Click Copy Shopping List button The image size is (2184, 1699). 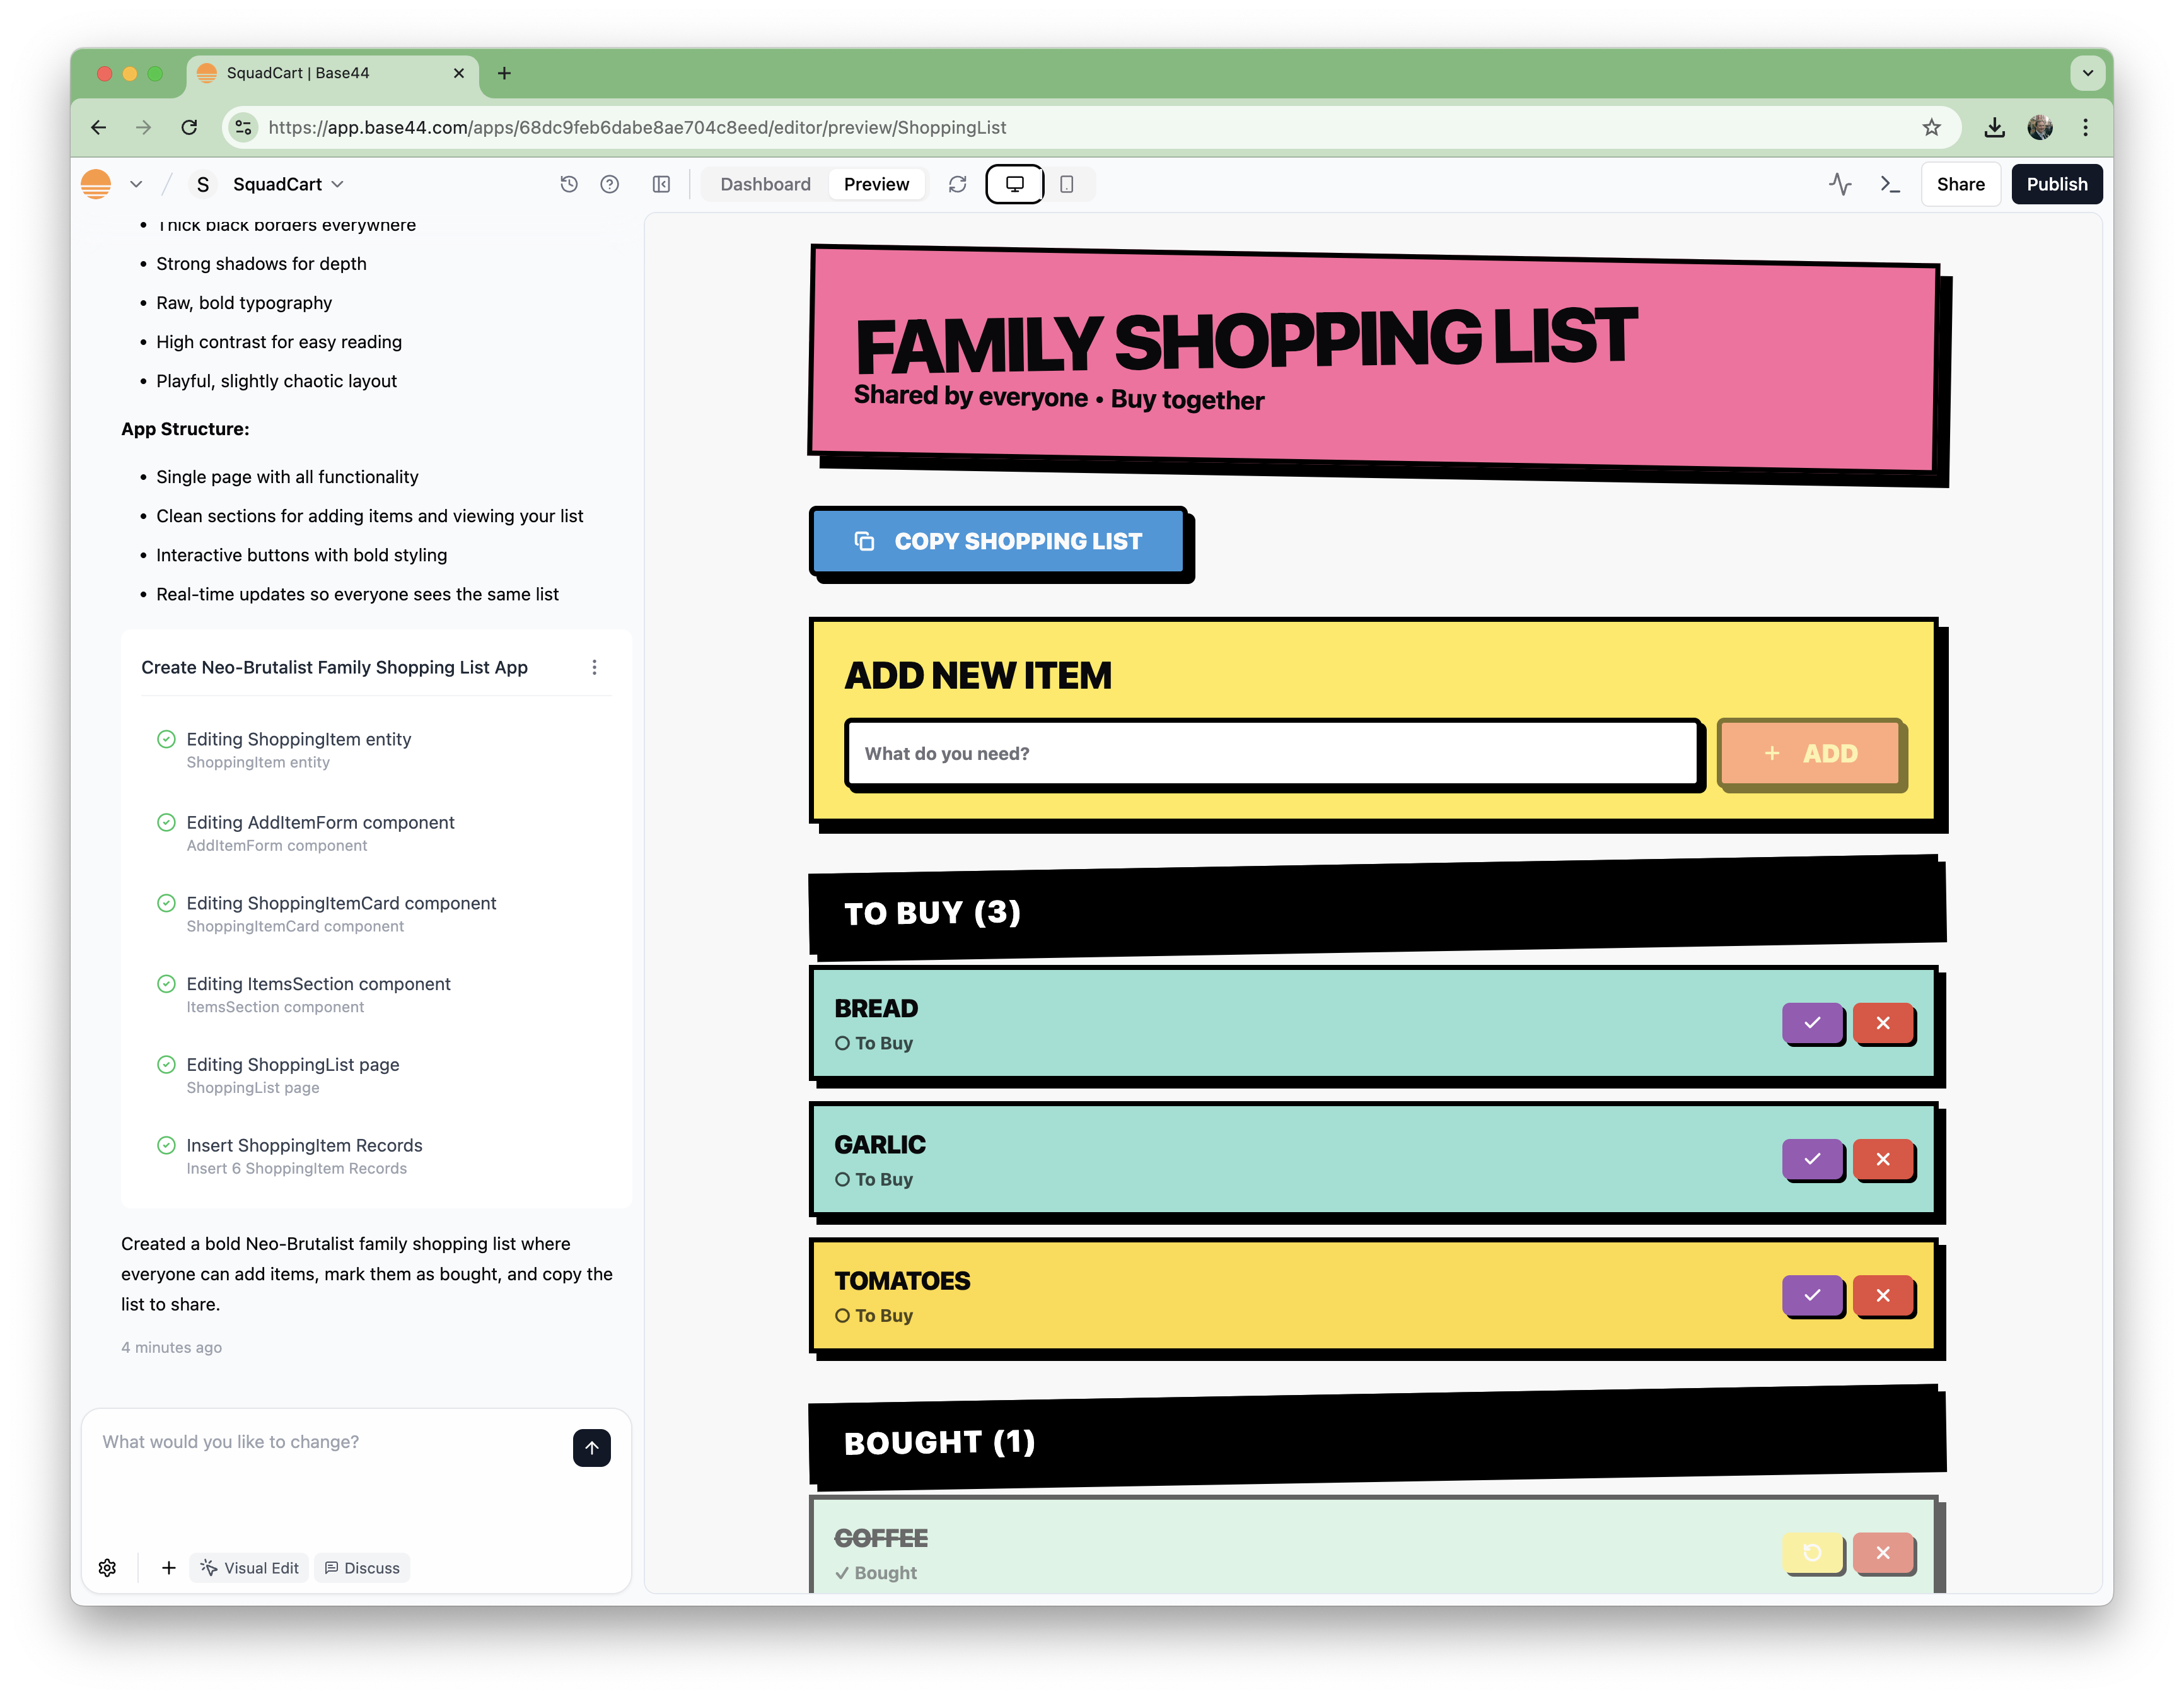coord(998,541)
